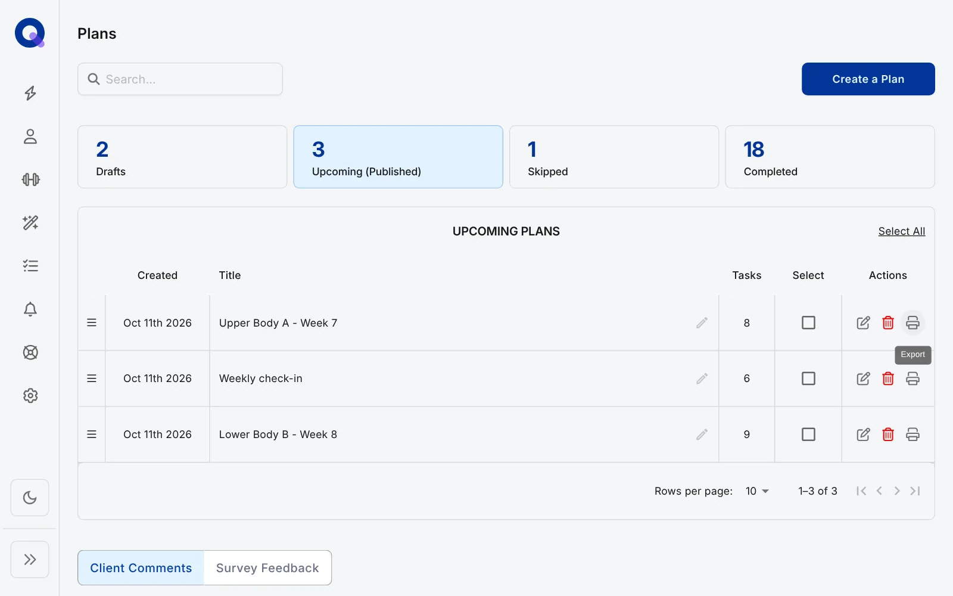The height and width of the screenshot is (596, 953).
Task: Select the Client Comments tab
Action: [141, 568]
